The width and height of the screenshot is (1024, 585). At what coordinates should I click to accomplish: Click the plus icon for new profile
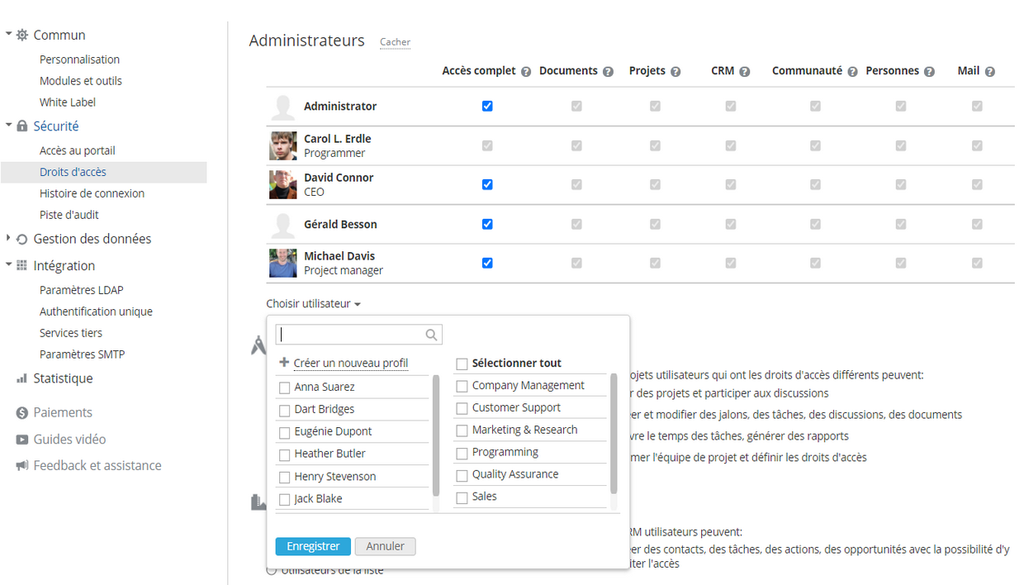[284, 363]
